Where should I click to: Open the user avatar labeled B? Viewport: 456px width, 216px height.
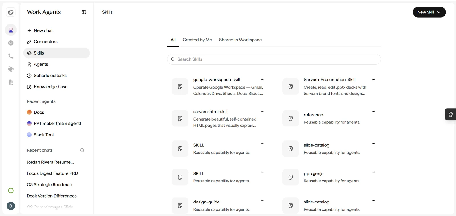[11, 206]
